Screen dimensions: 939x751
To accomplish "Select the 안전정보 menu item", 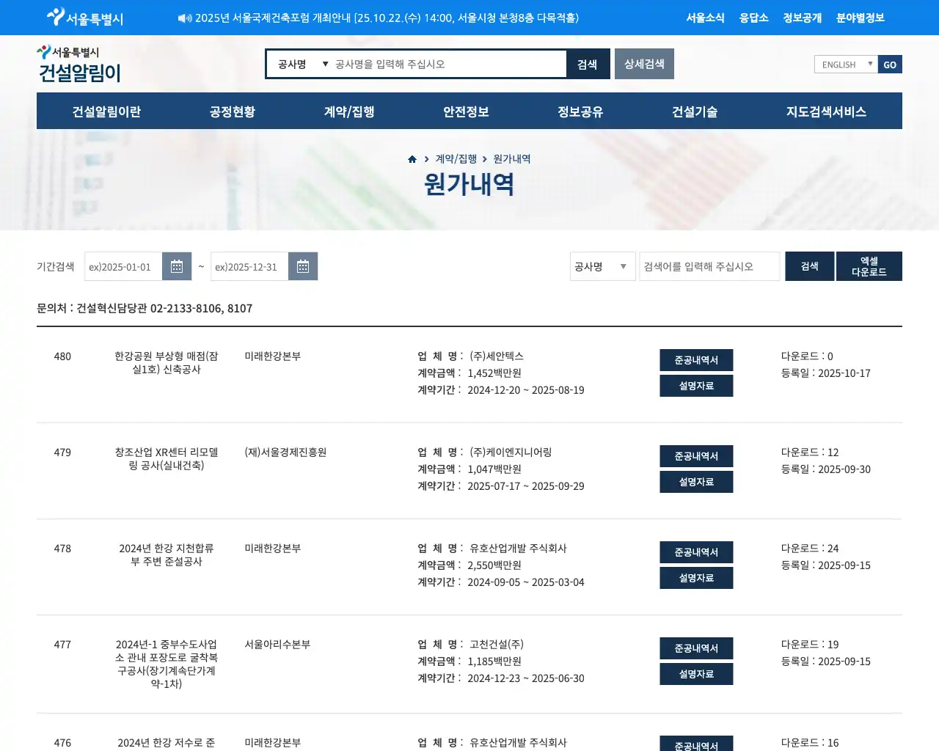I will click(x=466, y=111).
